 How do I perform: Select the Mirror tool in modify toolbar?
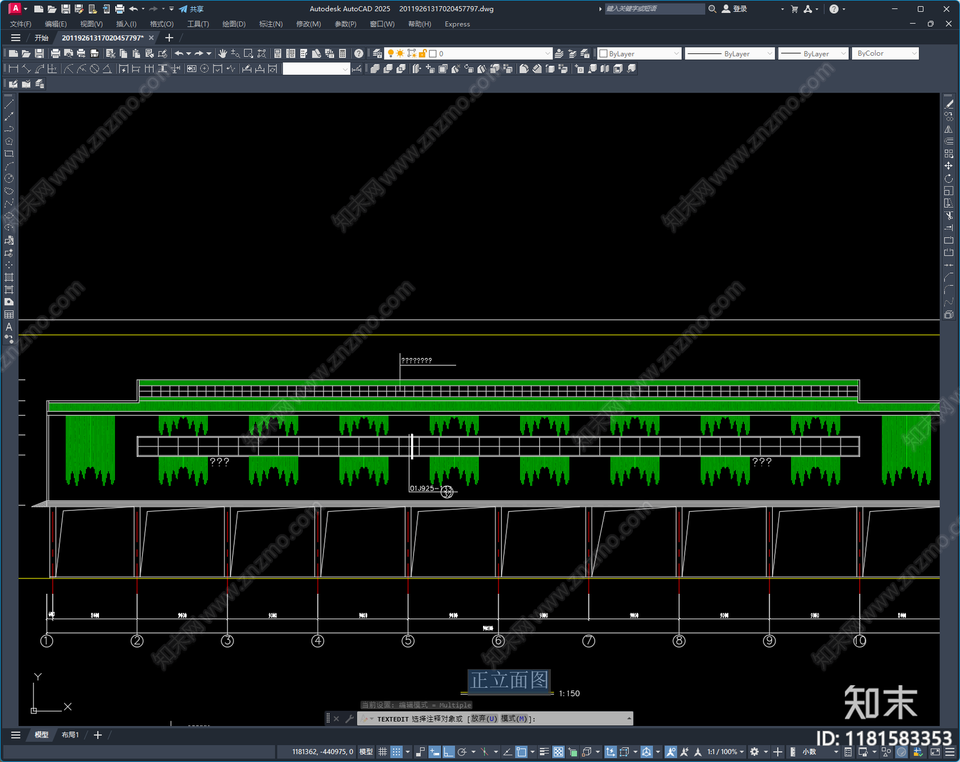949,129
